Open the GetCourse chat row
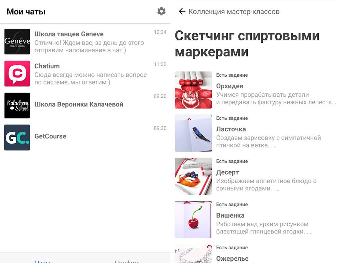Image resolution: width=340 pixels, height=263 pixels. 85,137
